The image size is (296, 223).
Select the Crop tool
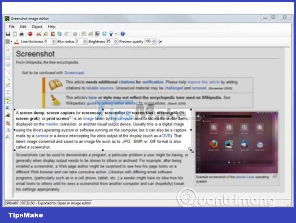[8, 123]
